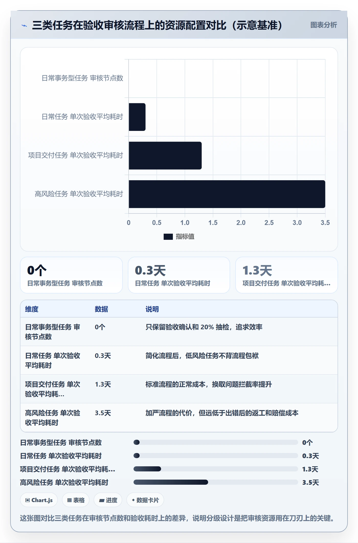Select table cell 标准流程的正常成本
The width and height of the screenshot is (358, 543).
coord(209,384)
